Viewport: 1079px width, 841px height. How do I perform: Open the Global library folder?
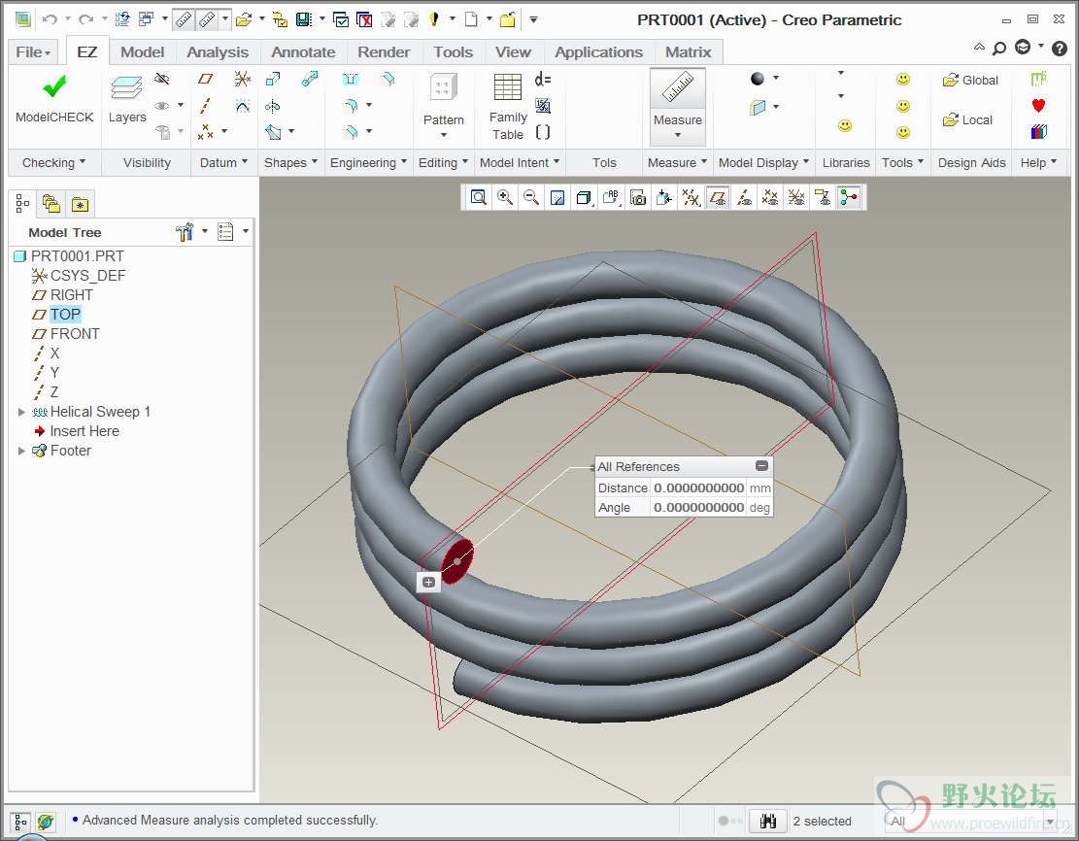coord(970,80)
